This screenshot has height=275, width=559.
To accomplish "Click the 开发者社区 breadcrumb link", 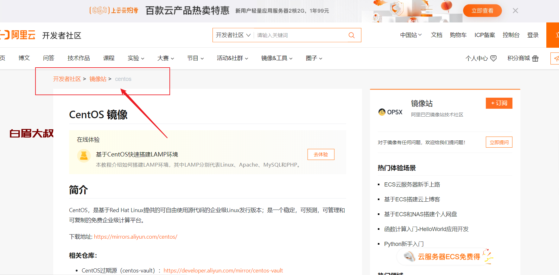I will pyautogui.click(x=67, y=79).
